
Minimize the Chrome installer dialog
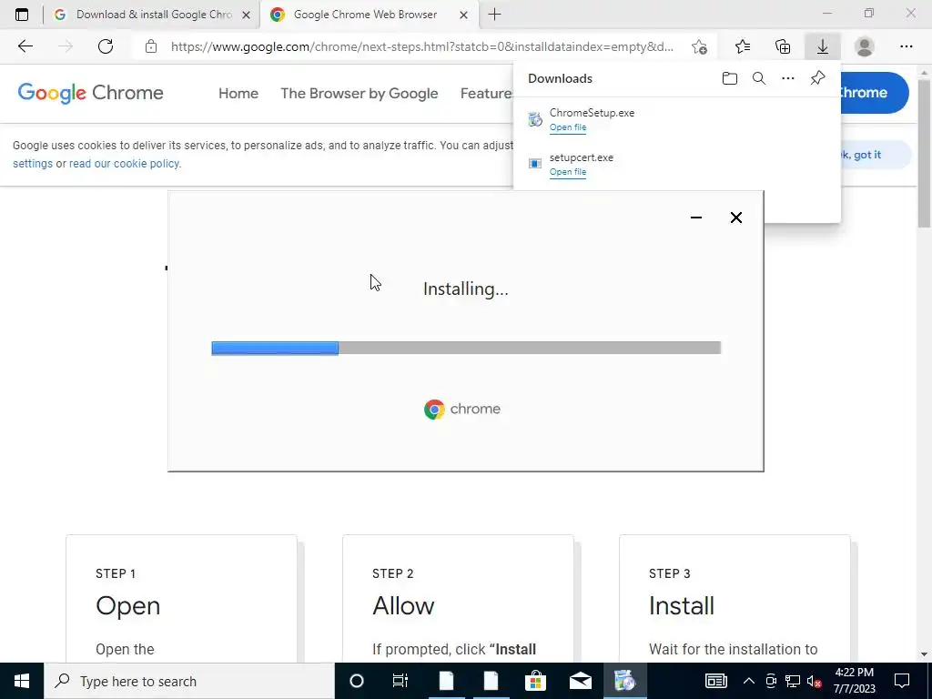(696, 218)
